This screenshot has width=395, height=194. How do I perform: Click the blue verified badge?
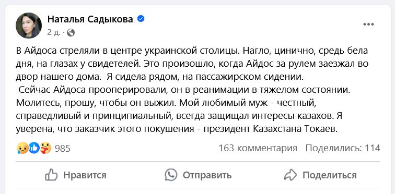(x=141, y=19)
